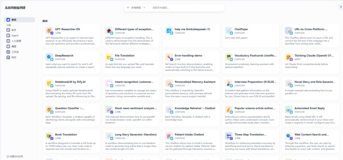Close the template creation dialog
Viewport: 343px width, 160px height.
(341, 7)
